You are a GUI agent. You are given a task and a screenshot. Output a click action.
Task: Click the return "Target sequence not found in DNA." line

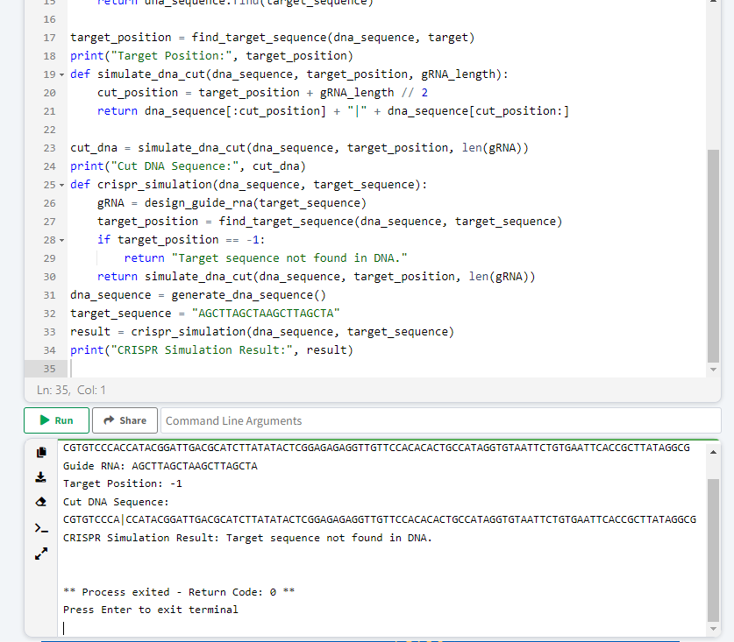coord(266,258)
